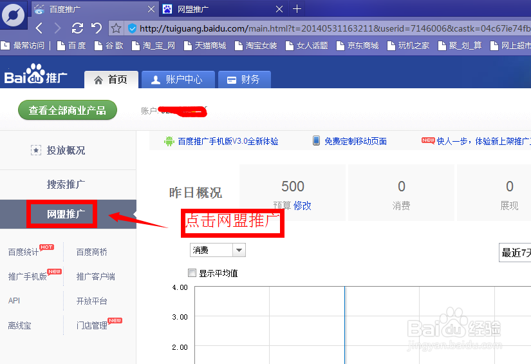Viewport: 531px width, 364px height.
Task: Reload the page with refresh icon
Action: 77,28
